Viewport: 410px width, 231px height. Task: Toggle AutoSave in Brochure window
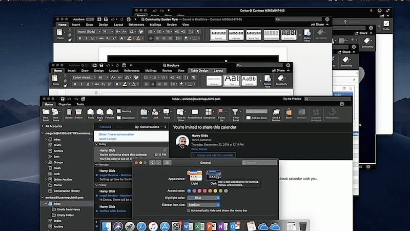tap(85, 65)
